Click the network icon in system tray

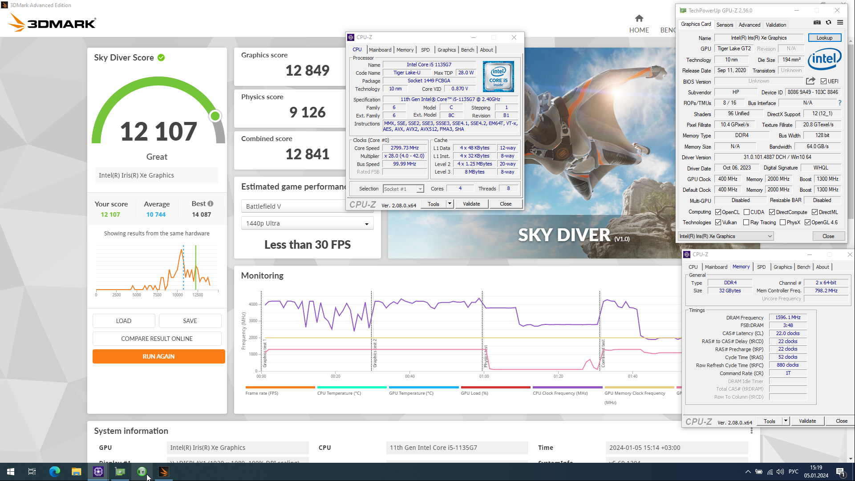pos(770,472)
